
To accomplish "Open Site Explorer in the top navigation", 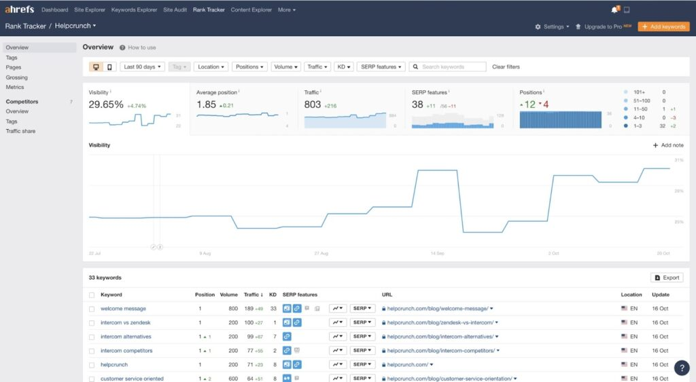I will (90, 10).
